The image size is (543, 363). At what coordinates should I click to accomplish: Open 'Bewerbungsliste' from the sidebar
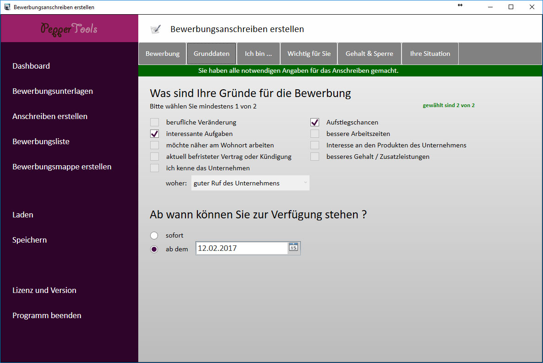41,141
